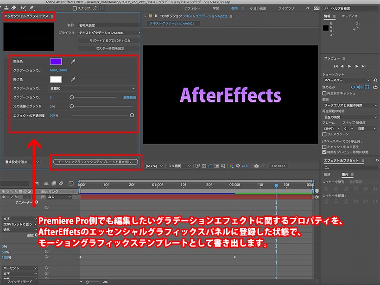
Task: Click the current time indicator in timeline ruler
Action: pyautogui.click(x=276, y=186)
